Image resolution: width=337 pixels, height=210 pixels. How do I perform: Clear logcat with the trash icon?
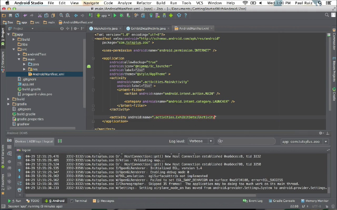tap(19, 157)
